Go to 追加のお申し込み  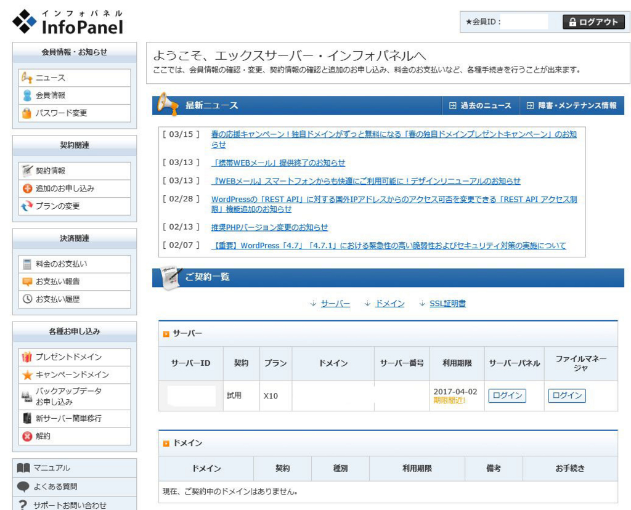(x=75, y=188)
